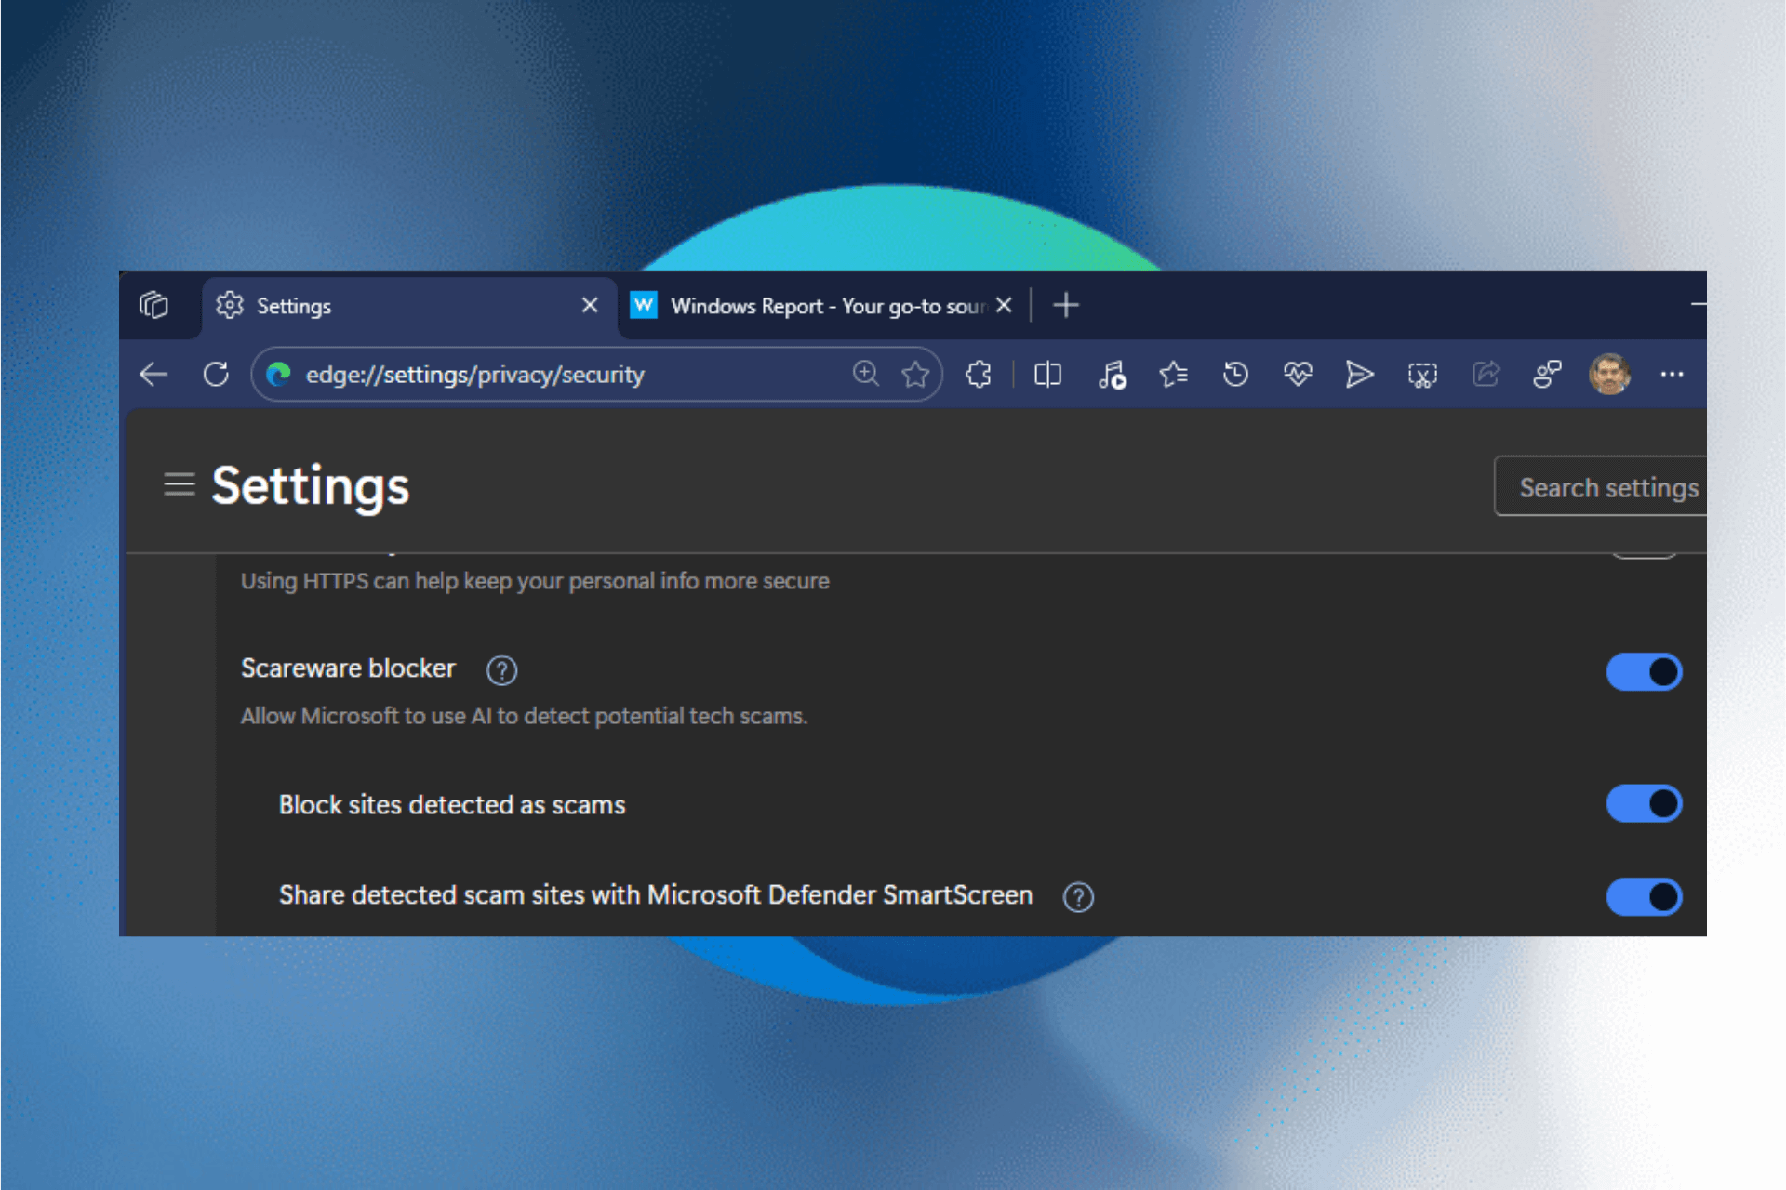Disable the Scareware blocker toggle

1643,672
